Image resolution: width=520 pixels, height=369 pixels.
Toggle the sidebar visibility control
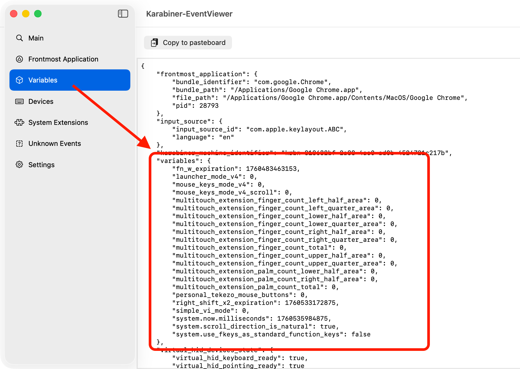coord(123,14)
